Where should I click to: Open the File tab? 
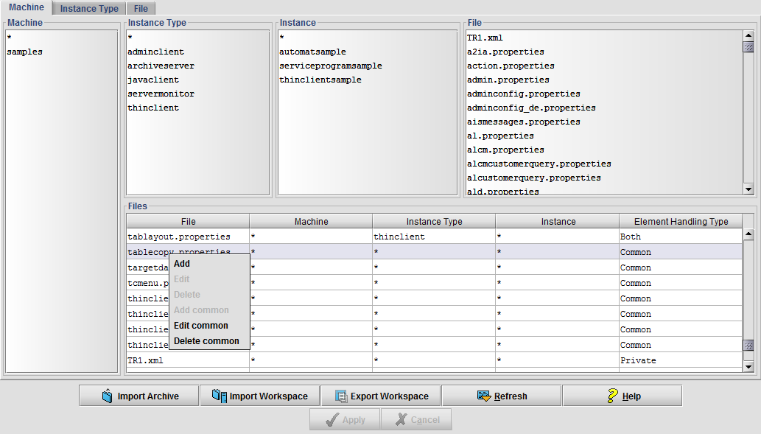click(x=141, y=9)
